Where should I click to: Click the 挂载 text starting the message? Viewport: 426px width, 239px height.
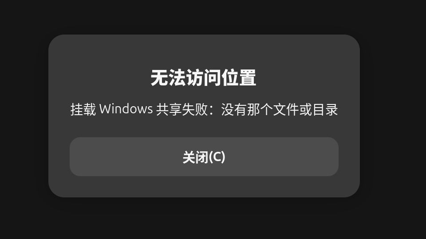click(83, 110)
